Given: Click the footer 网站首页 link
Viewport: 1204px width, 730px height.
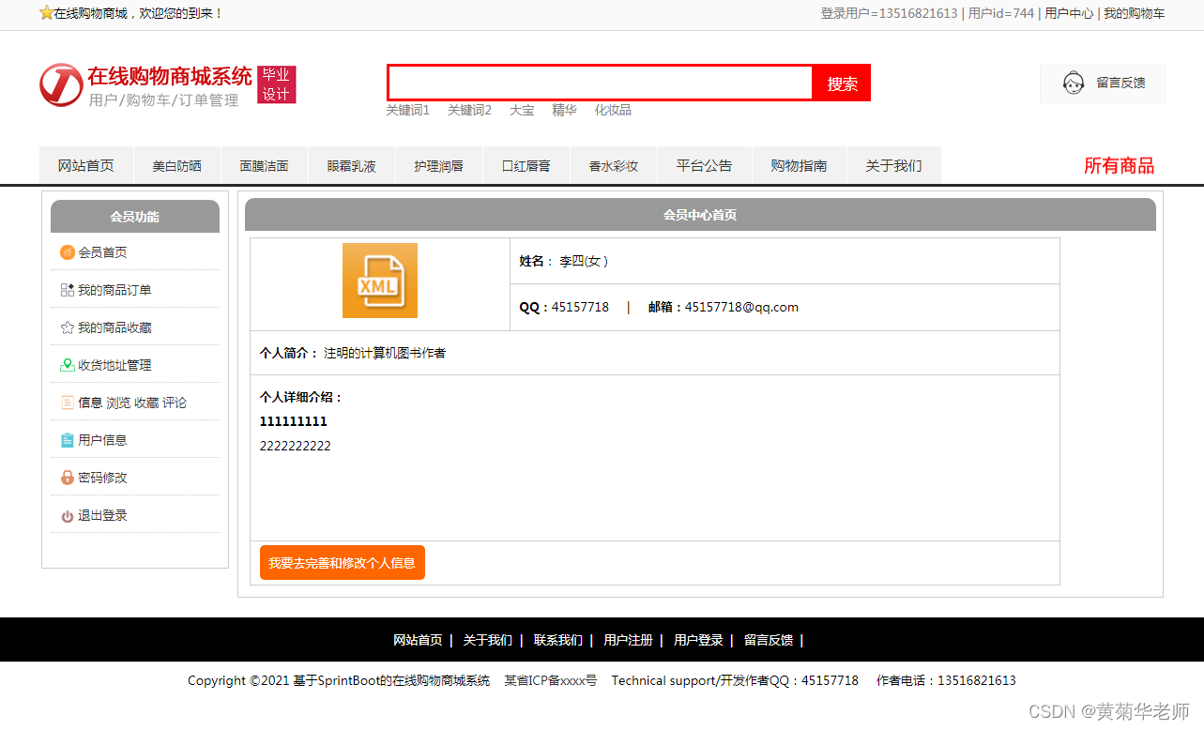Looking at the screenshot, I should tap(418, 640).
